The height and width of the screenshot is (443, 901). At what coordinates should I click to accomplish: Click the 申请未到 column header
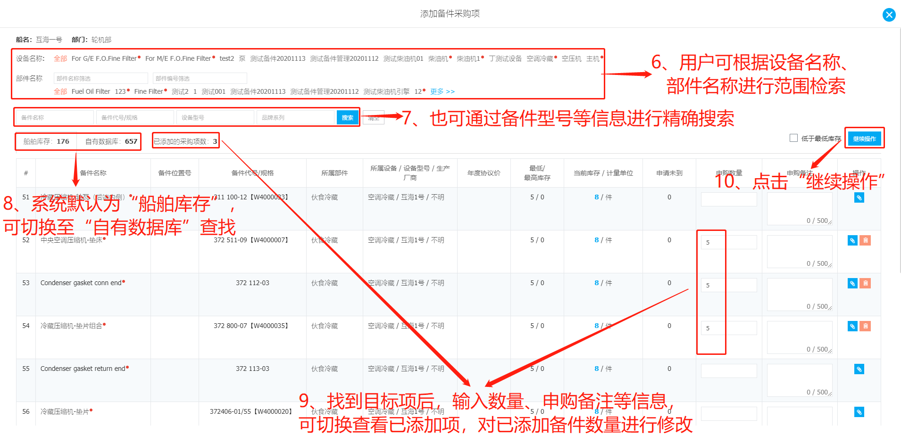click(x=669, y=173)
